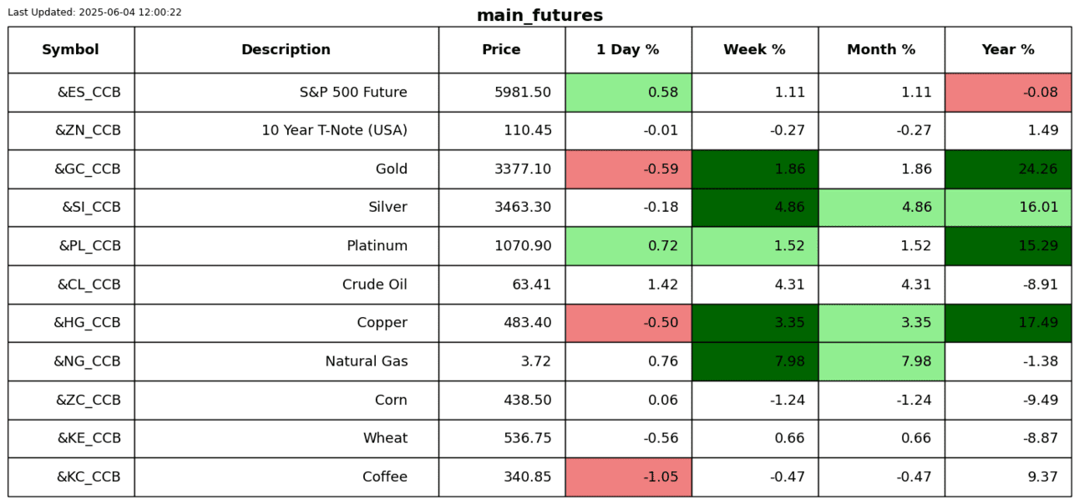Select the Week % column header

pos(754,50)
